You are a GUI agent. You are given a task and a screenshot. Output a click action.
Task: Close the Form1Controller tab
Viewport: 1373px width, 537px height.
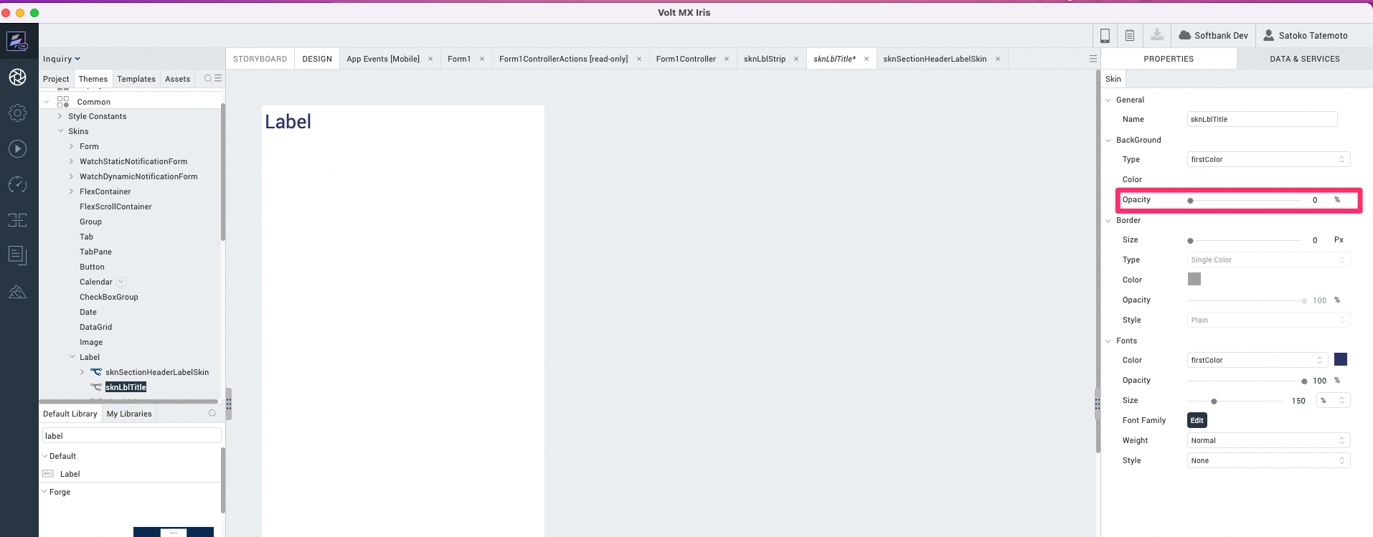[727, 59]
